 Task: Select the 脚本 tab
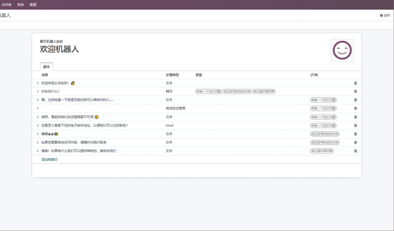pyautogui.click(x=46, y=67)
